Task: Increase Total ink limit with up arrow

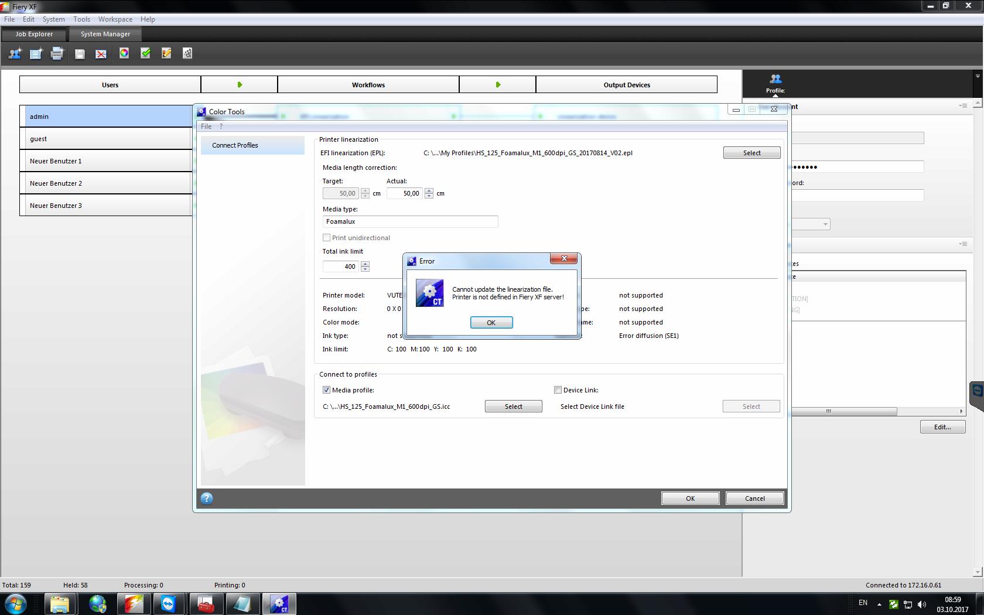Action: [365, 264]
